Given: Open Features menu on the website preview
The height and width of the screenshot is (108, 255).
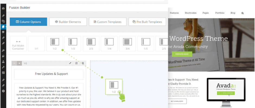Looking at the screenshot, I should 174,13.
